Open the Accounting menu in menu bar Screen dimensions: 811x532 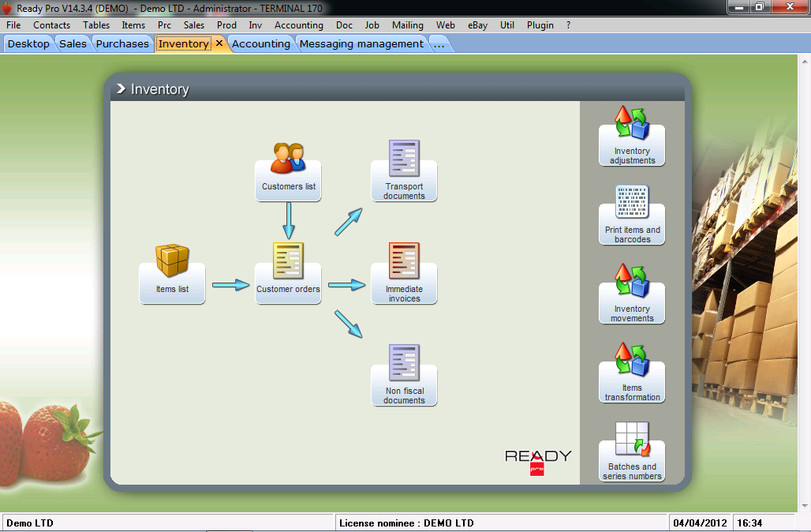[299, 24]
